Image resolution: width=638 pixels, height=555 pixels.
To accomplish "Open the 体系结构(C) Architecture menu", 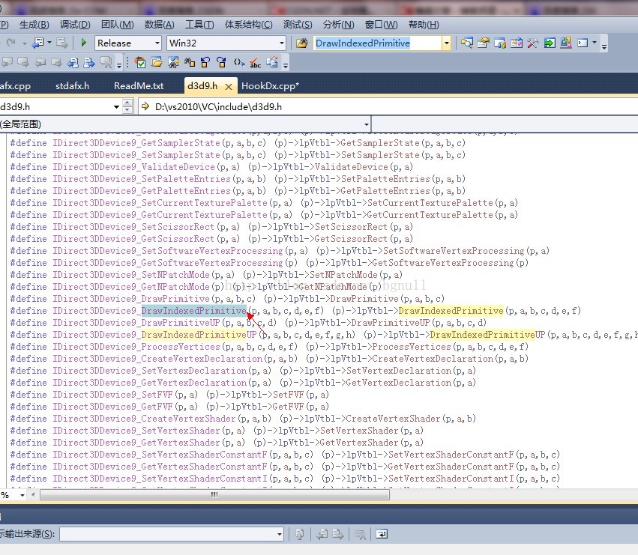I will tap(249, 25).
